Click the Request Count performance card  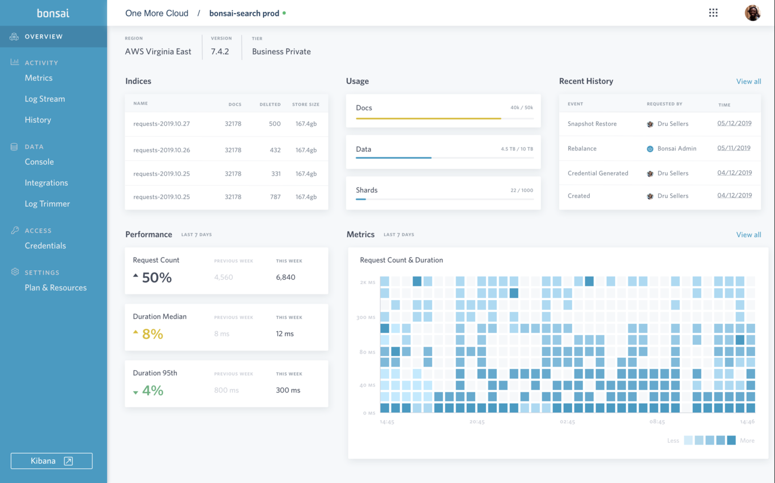(227, 271)
